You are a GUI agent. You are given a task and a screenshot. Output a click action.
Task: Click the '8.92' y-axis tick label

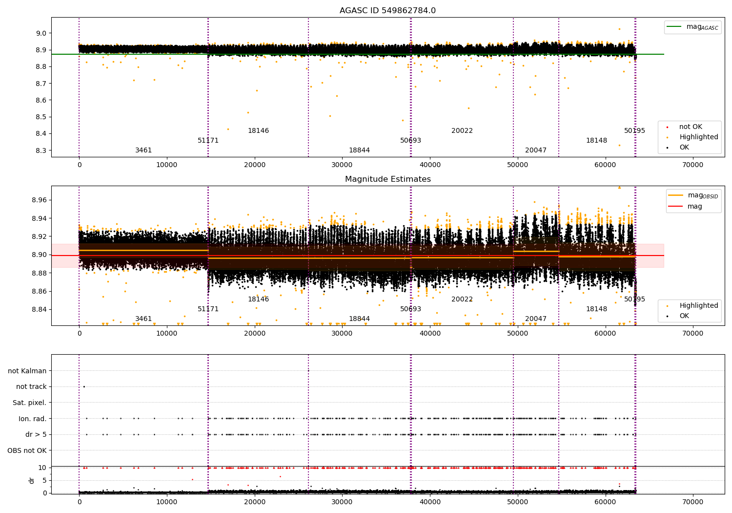pyautogui.click(x=39, y=236)
